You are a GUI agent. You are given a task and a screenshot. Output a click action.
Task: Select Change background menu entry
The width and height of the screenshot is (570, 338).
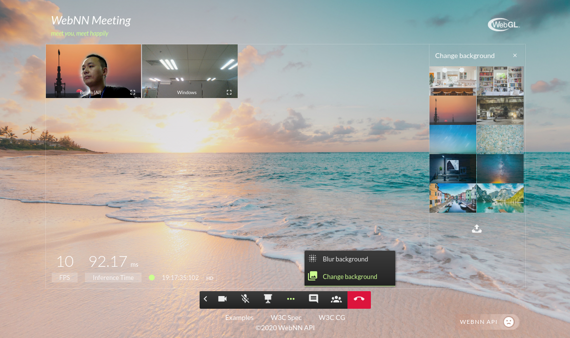pos(350,277)
